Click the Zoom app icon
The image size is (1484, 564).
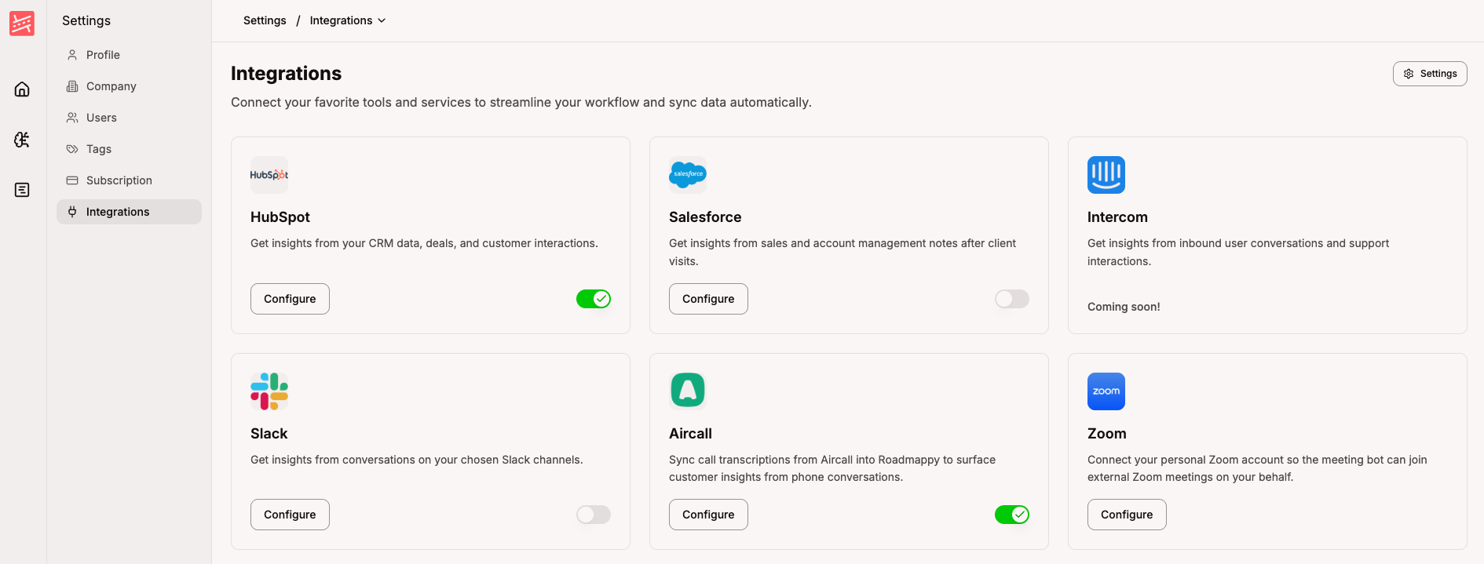1106,391
